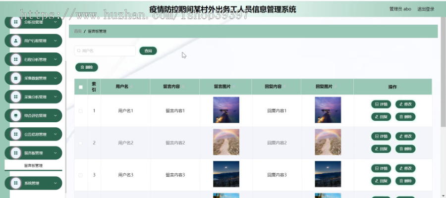Expand 行程分析管理 using its chevron
This screenshot has height=198, width=446.
coord(56,59)
